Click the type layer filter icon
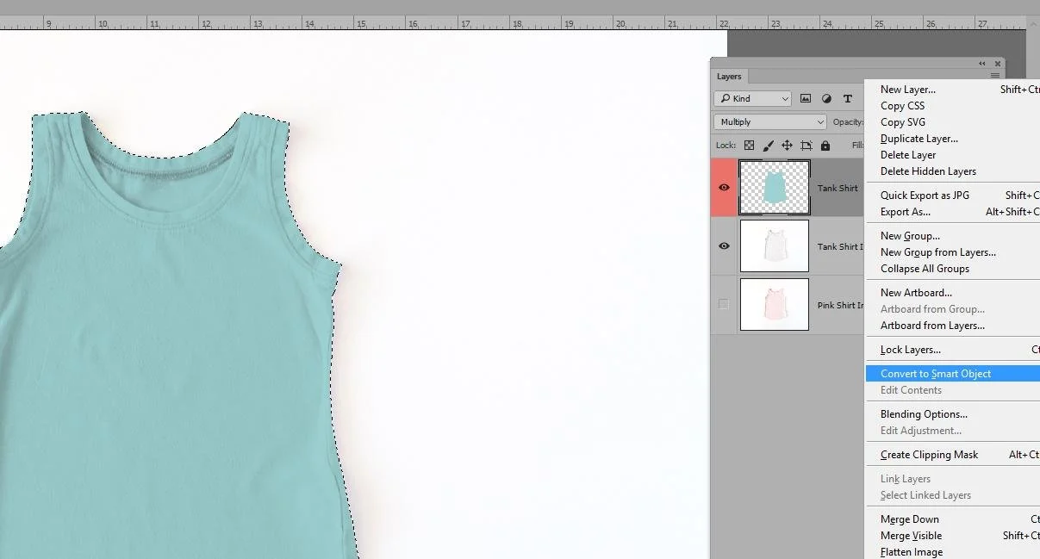 click(x=848, y=99)
